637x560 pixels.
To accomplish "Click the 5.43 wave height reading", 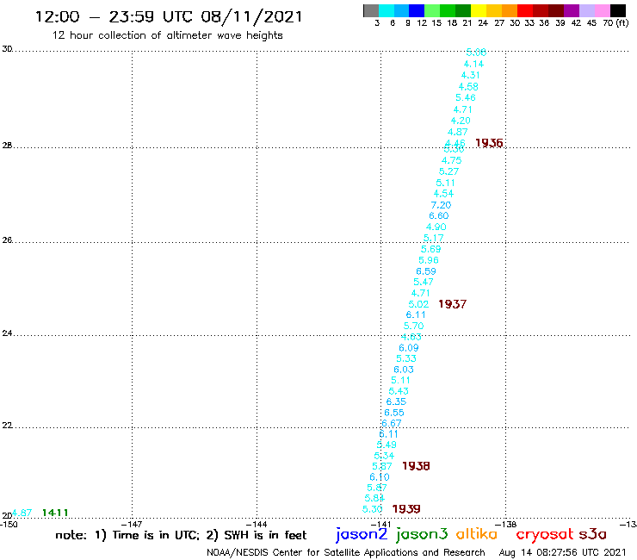I will click(399, 391).
